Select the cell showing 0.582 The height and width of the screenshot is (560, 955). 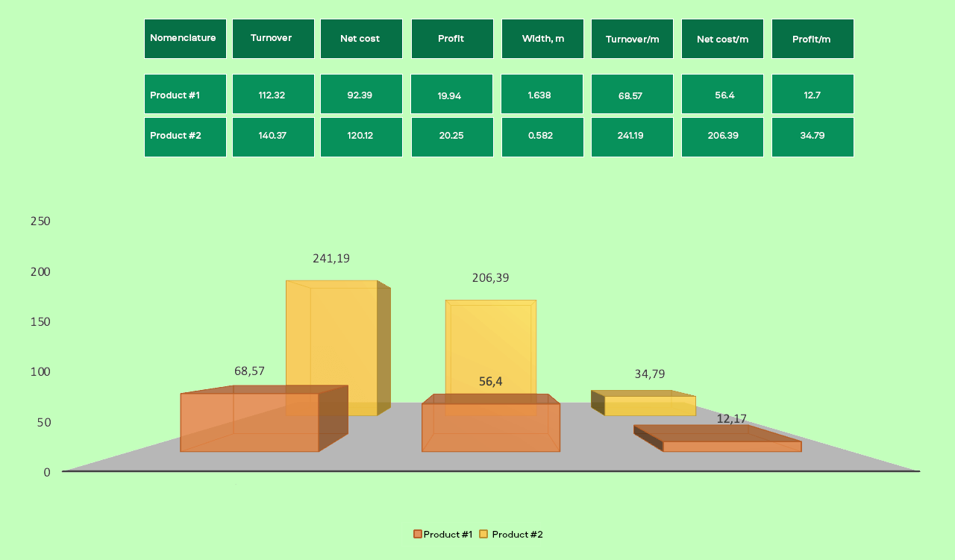click(542, 136)
